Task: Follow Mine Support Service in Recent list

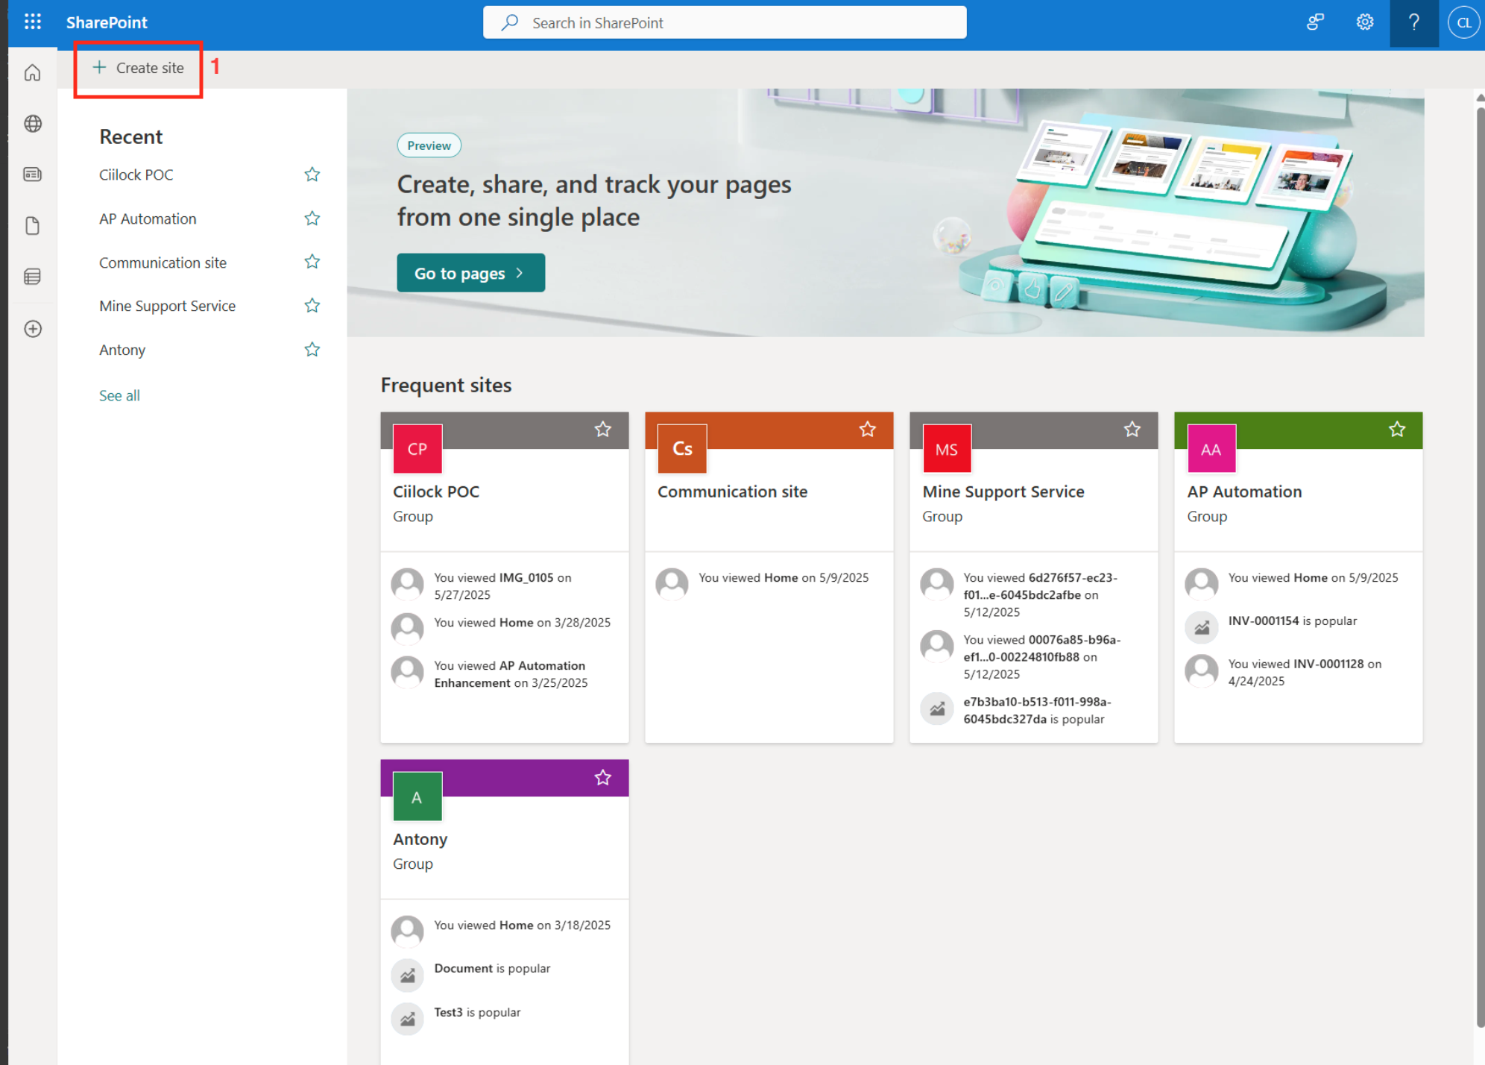Action: point(312,306)
